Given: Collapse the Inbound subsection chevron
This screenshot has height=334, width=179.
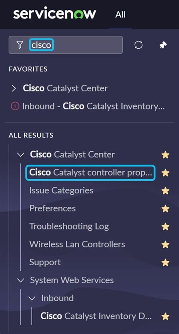Looking at the screenshot, I should point(32,298).
